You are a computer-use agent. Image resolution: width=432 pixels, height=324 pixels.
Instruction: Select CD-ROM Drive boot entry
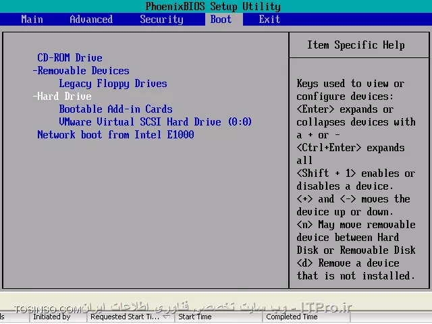[70, 58]
